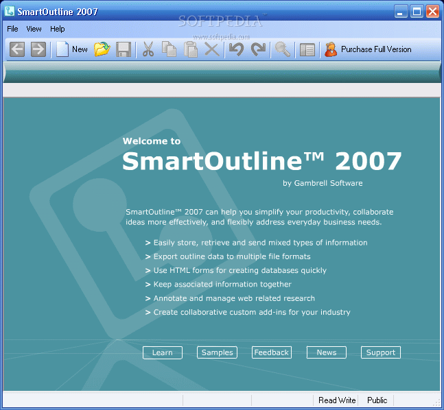Click the 'Welcome to' heading text

click(x=152, y=141)
